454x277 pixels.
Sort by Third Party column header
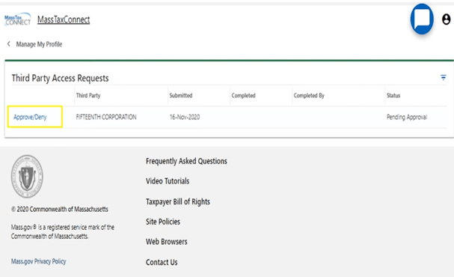pos(88,95)
